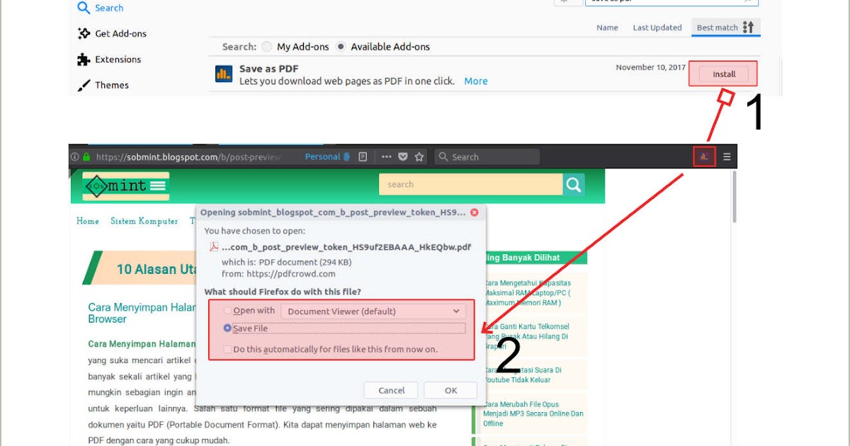Click the PDF file icon in dialog

pos(214,247)
